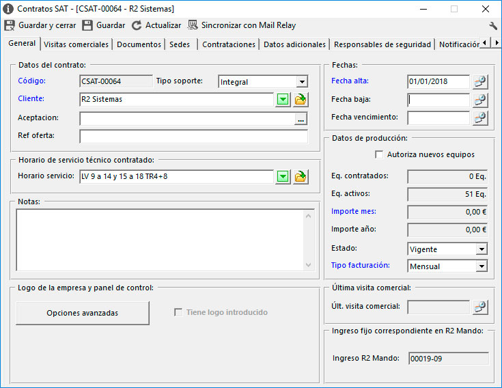502x388 pixels.
Task: Click the Últ. visita comercial field
Action: pos(438,307)
